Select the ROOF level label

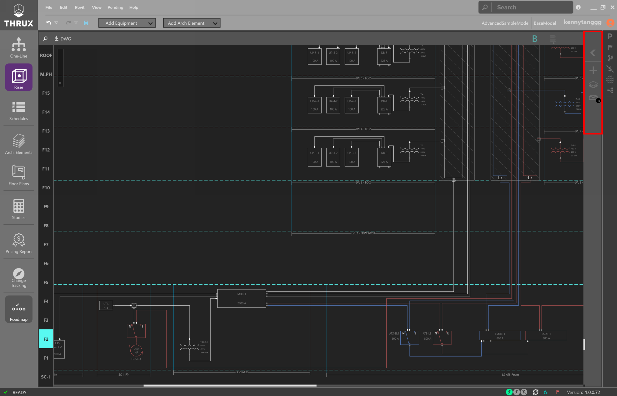46,55
